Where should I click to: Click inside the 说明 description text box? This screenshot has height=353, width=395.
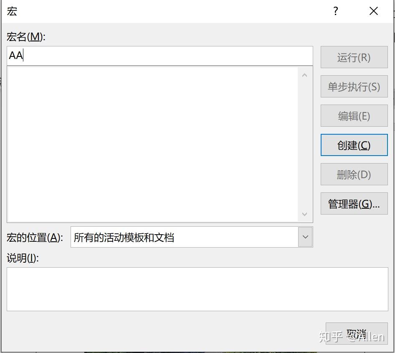[197, 289]
